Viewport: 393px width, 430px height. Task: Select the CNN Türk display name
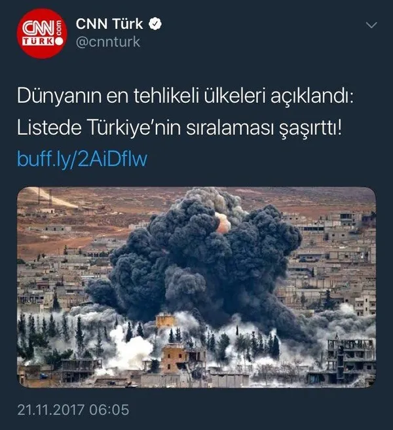pyautogui.click(x=109, y=24)
